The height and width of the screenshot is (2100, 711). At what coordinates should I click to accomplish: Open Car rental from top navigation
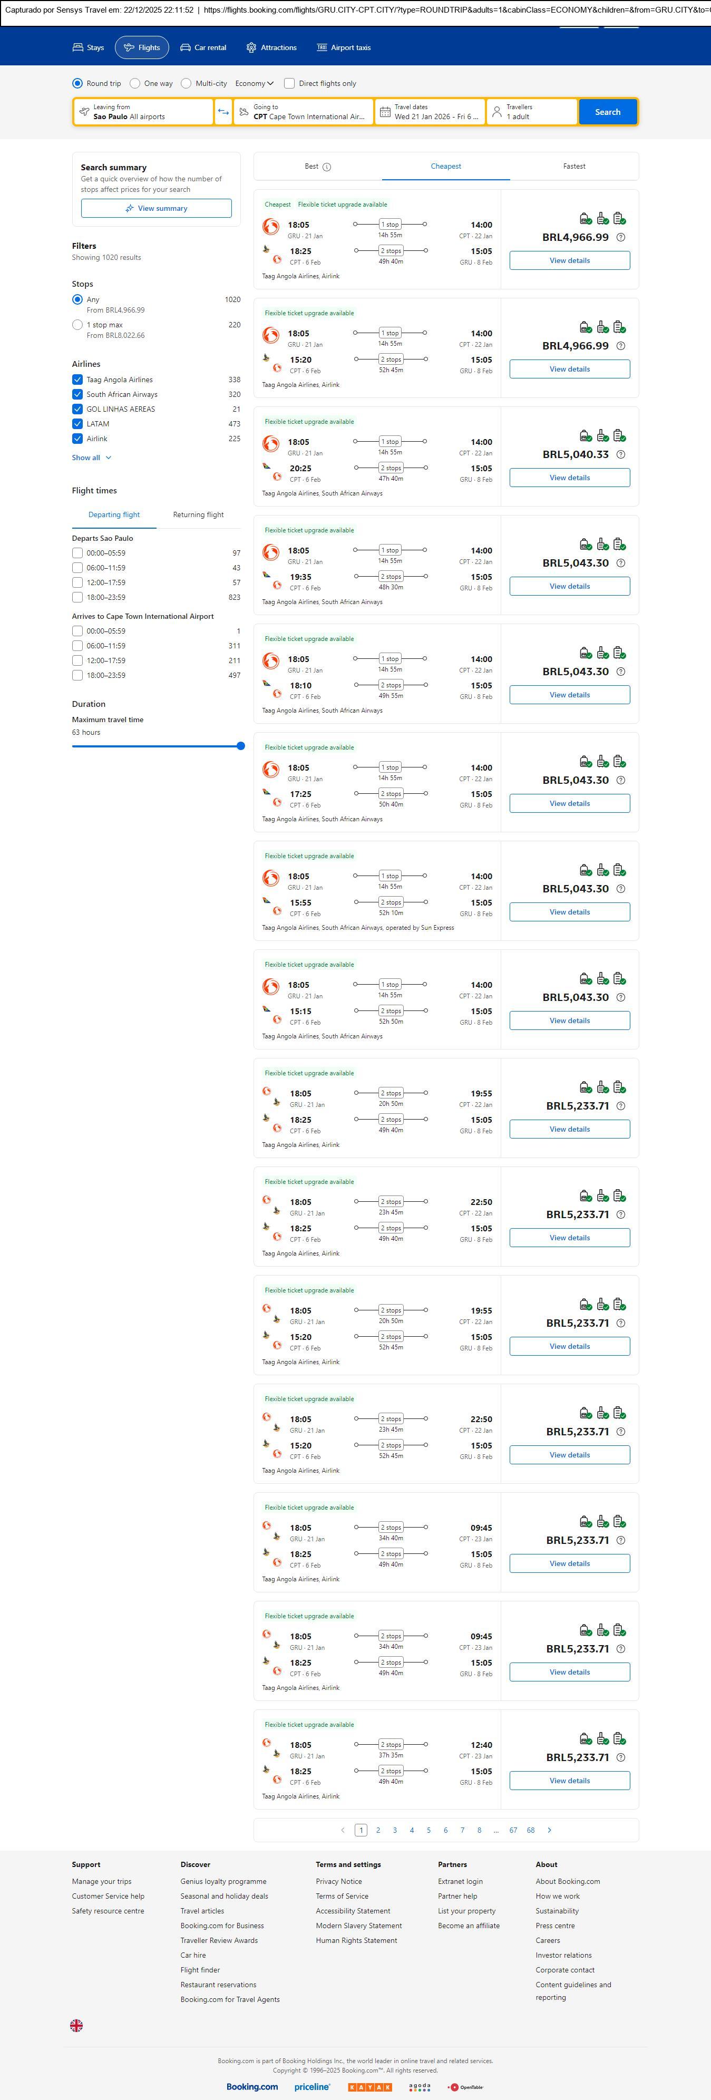coord(203,48)
